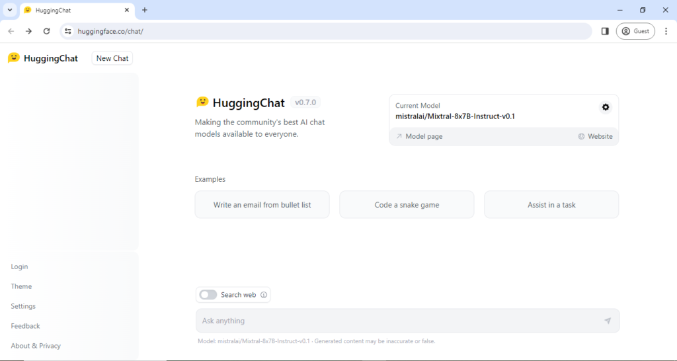
Task: Open Theme option in sidebar
Action: pyautogui.click(x=21, y=286)
